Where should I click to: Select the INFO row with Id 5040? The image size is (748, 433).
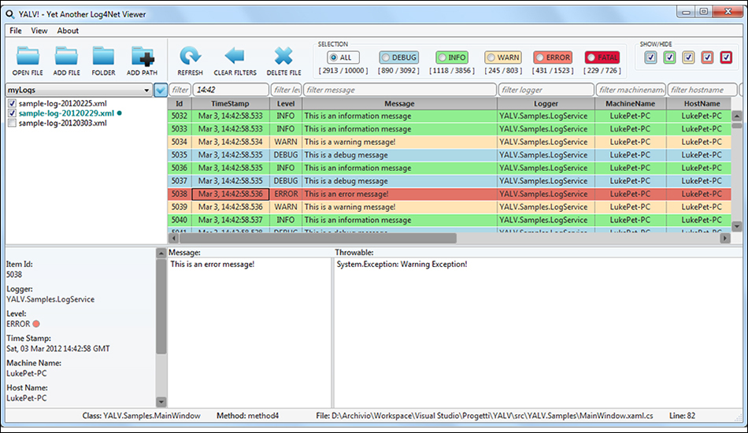[450, 220]
